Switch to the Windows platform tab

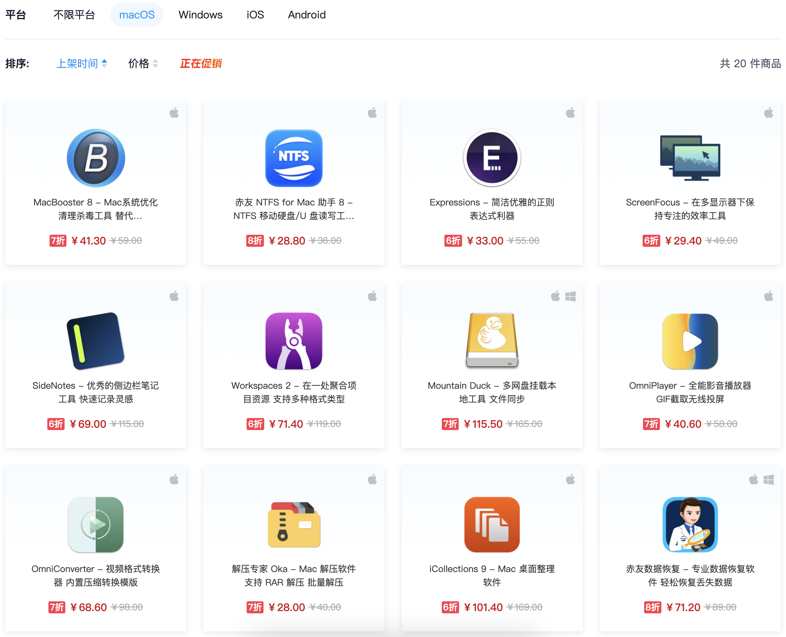pyautogui.click(x=200, y=15)
